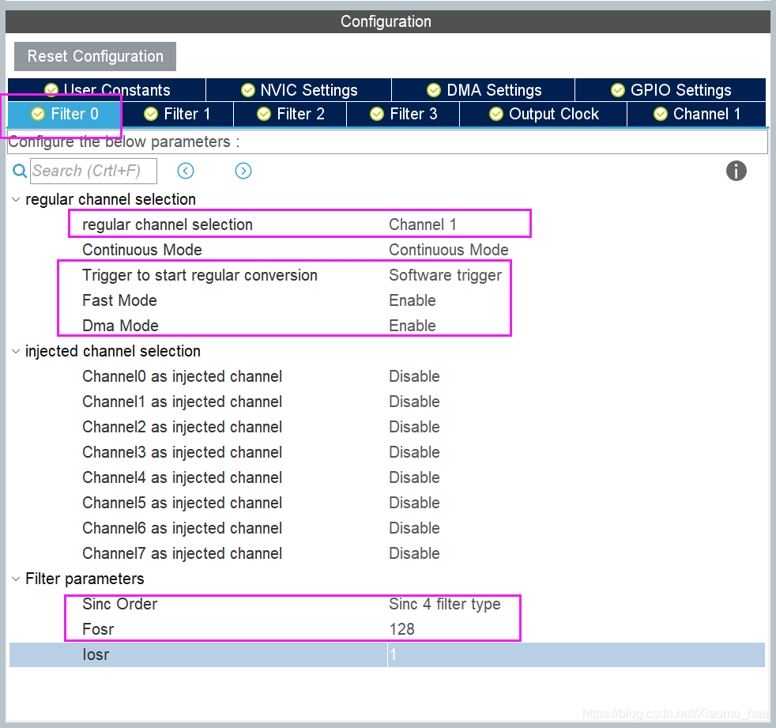Click the information icon
The image size is (776, 728).
point(736,171)
